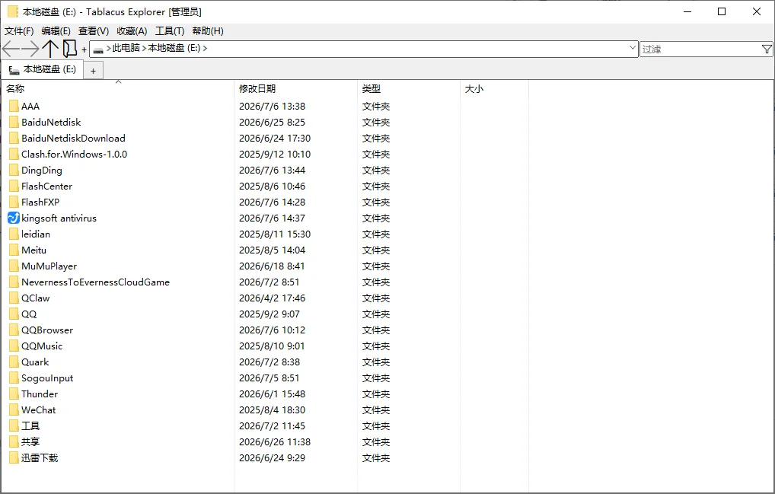This screenshot has width=775, height=494.
Task: Click date 2025/9/12 10:10
Action: pyautogui.click(x=275, y=154)
